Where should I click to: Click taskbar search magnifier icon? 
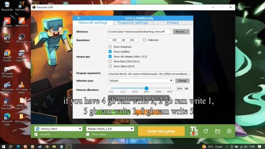(10, 147)
